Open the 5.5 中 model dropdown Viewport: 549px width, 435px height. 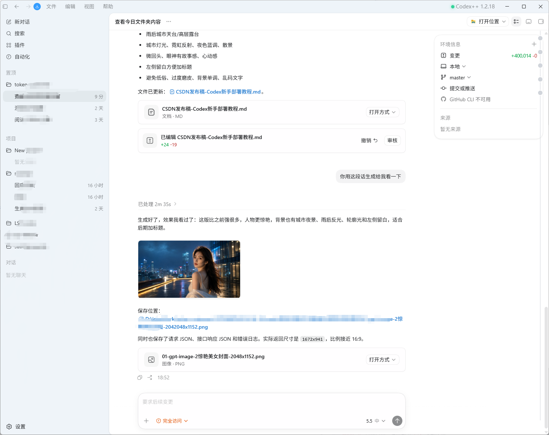pyautogui.click(x=376, y=421)
